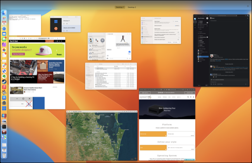Toggle Displays have separate Spaces switch
The width and height of the screenshot is (252, 163).
point(179,40)
